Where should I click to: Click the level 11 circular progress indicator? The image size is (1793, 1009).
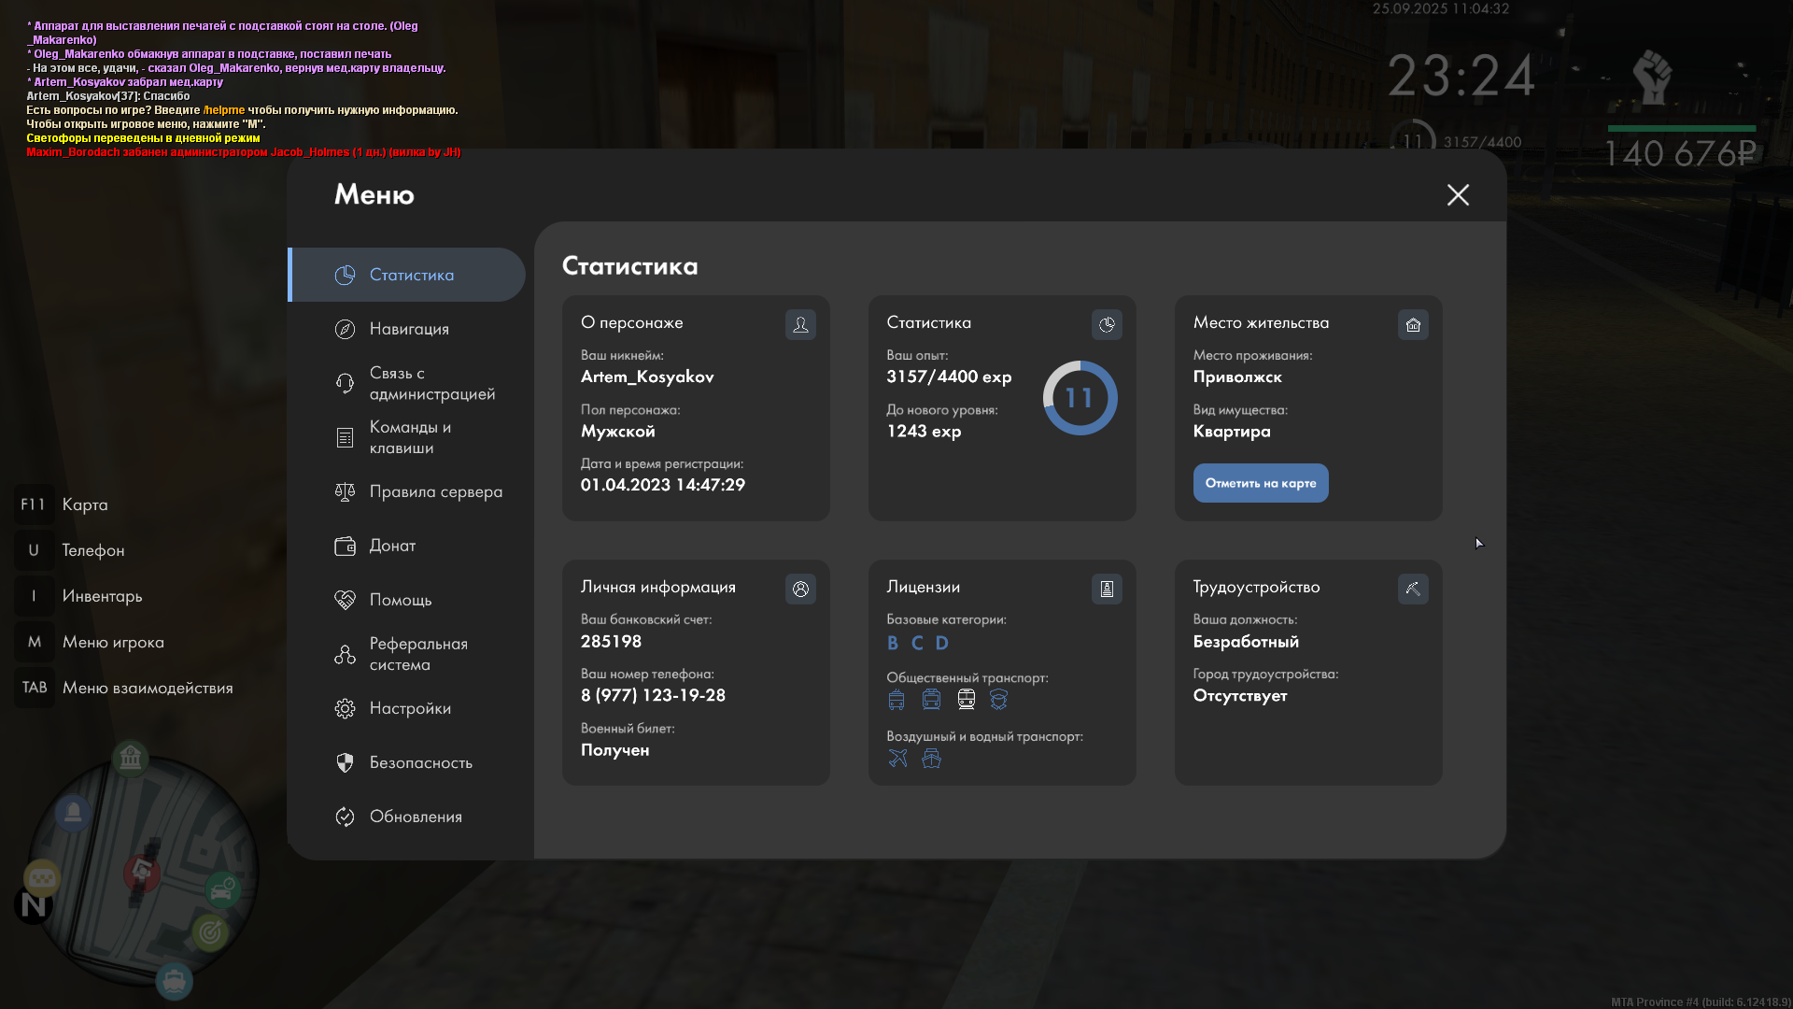1080,398
